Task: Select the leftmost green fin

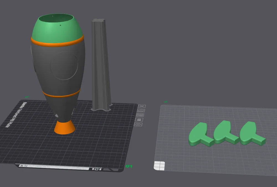Action: pyautogui.click(x=201, y=135)
